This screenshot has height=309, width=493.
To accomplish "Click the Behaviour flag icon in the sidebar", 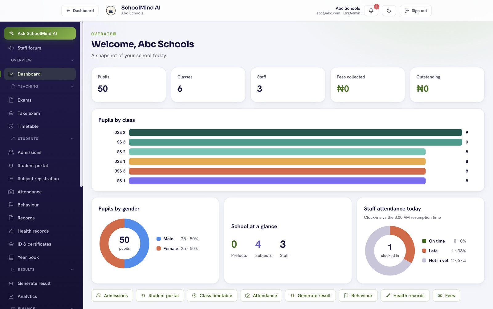I will click(11, 205).
